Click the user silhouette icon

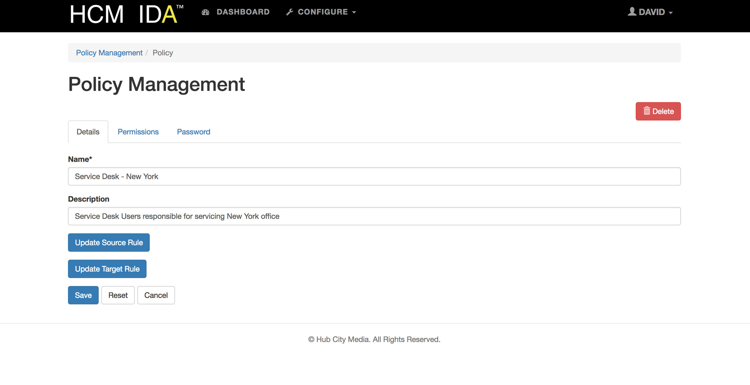pos(632,11)
